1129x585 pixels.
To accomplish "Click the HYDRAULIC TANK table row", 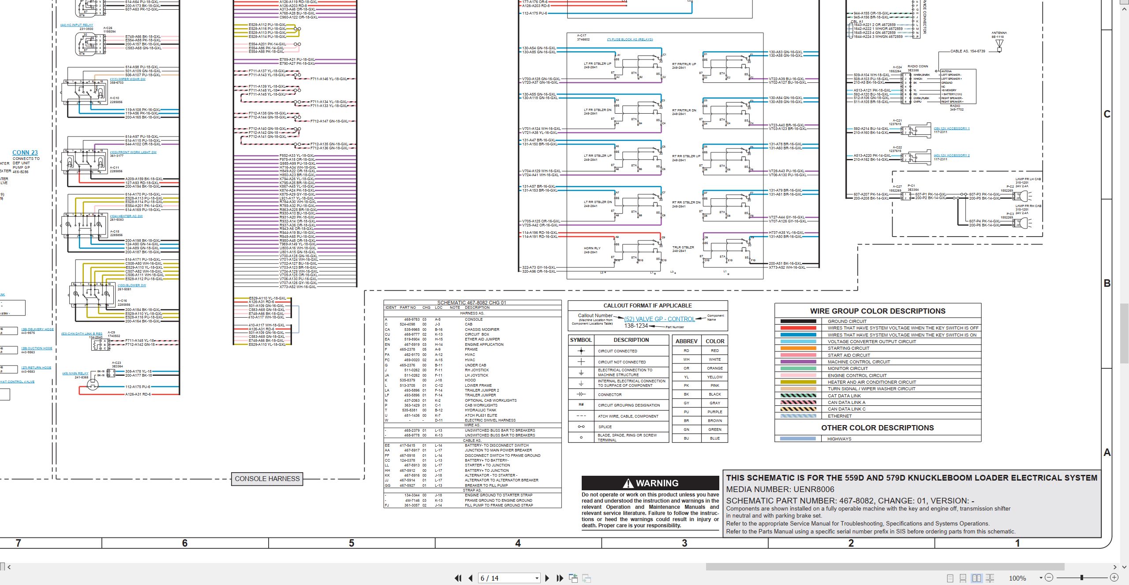I will tap(472, 410).
